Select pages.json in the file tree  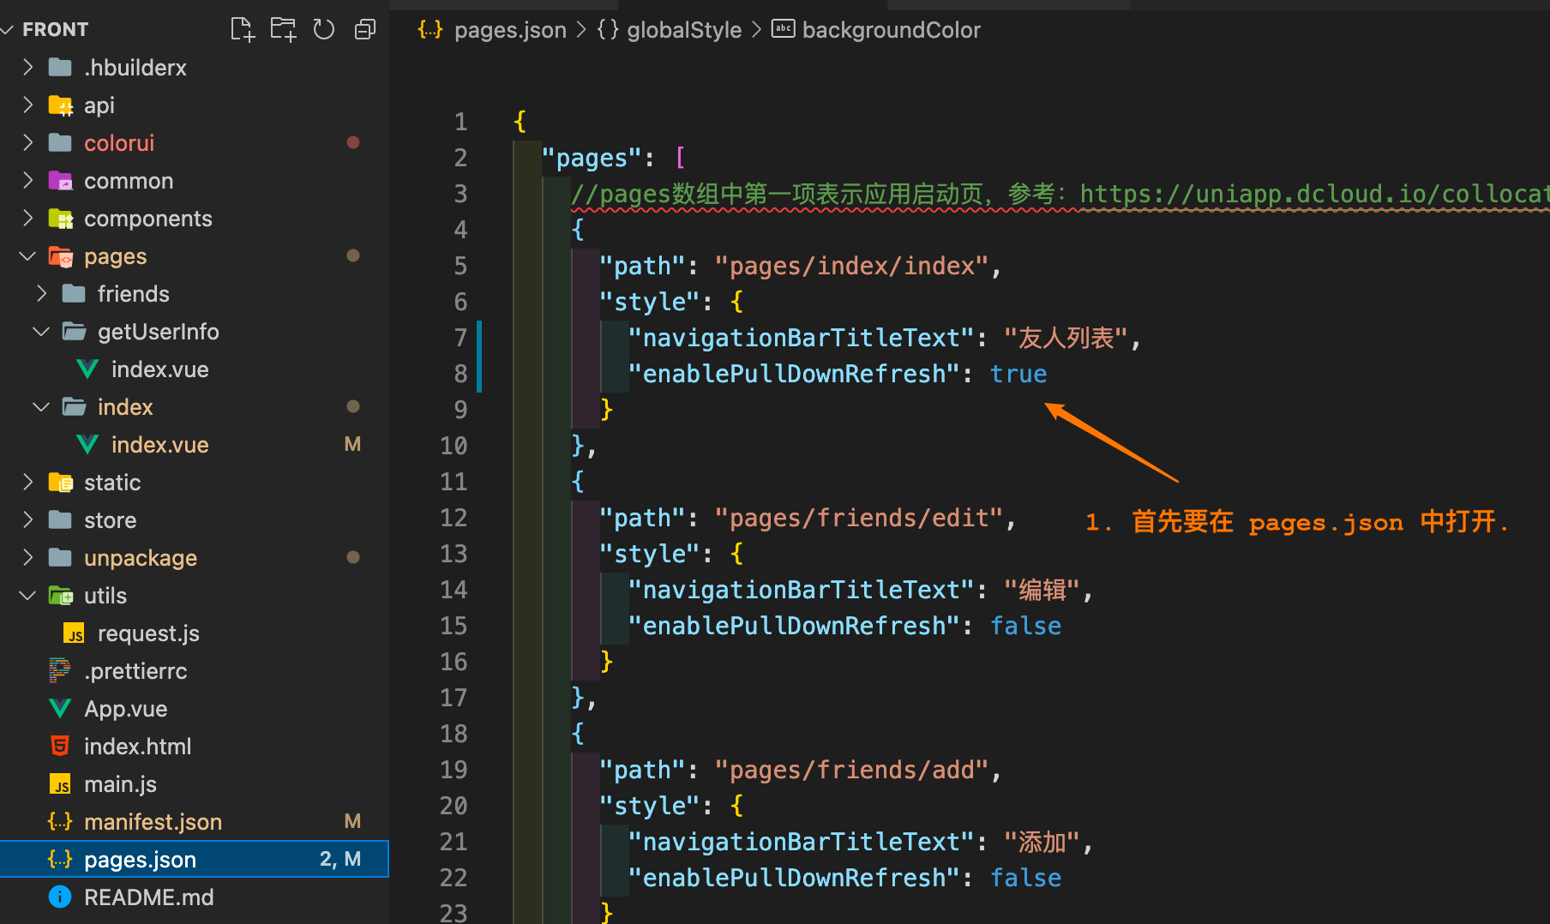coord(195,859)
